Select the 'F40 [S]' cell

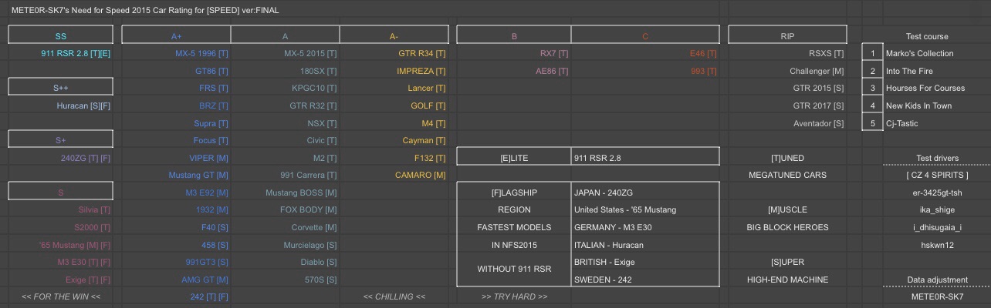177,227
